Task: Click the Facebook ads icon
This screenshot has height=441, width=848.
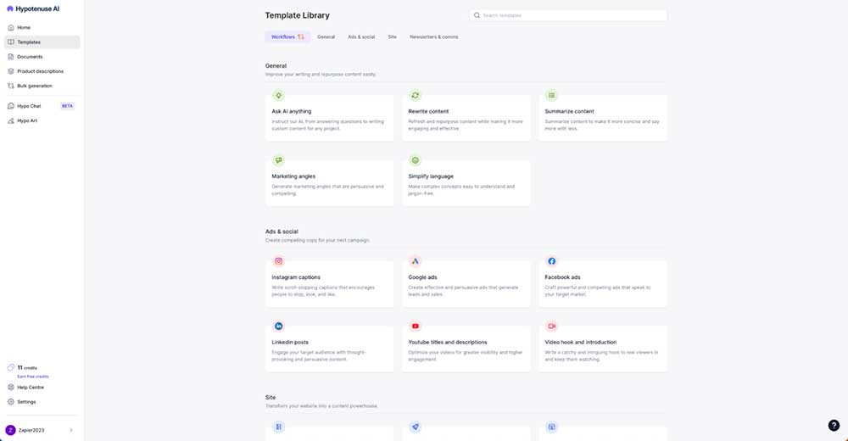Action: 552,261
